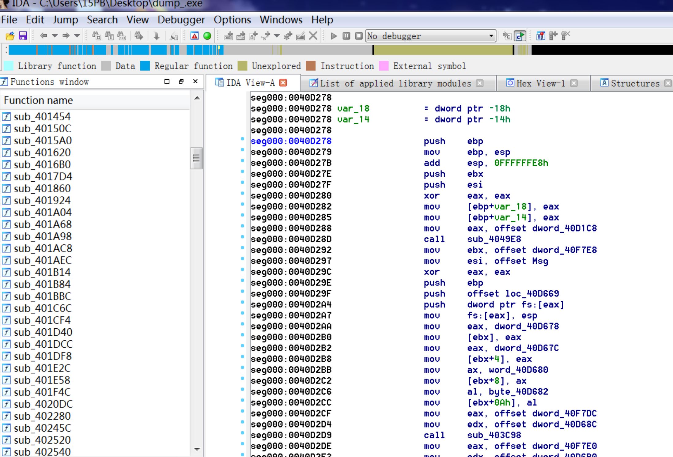
Task: Click the Save database floppy icon
Action: (23, 36)
